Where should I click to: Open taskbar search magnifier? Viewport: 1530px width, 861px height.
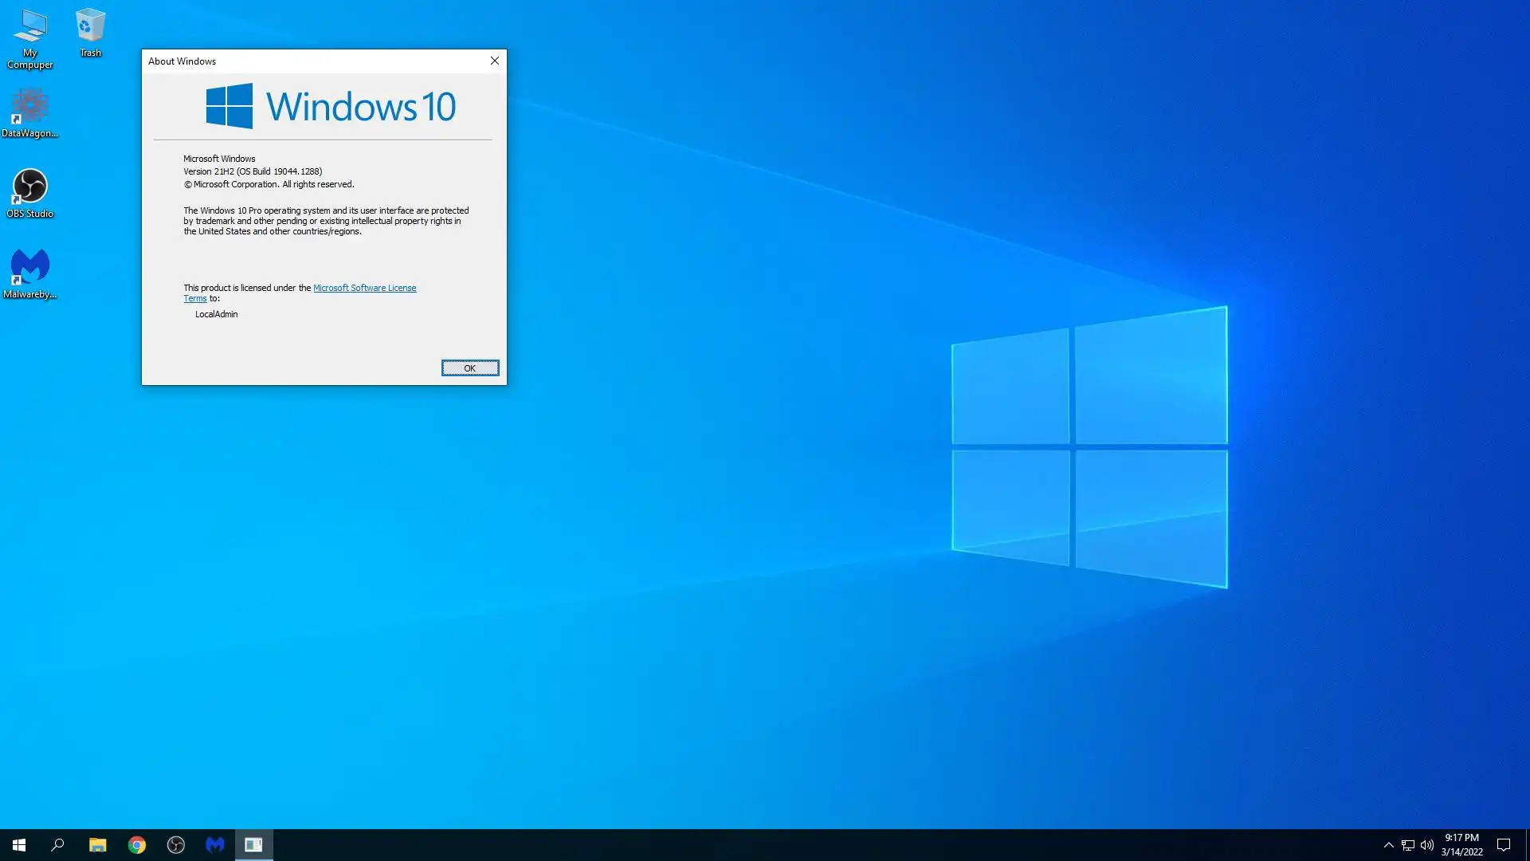click(57, 845)
